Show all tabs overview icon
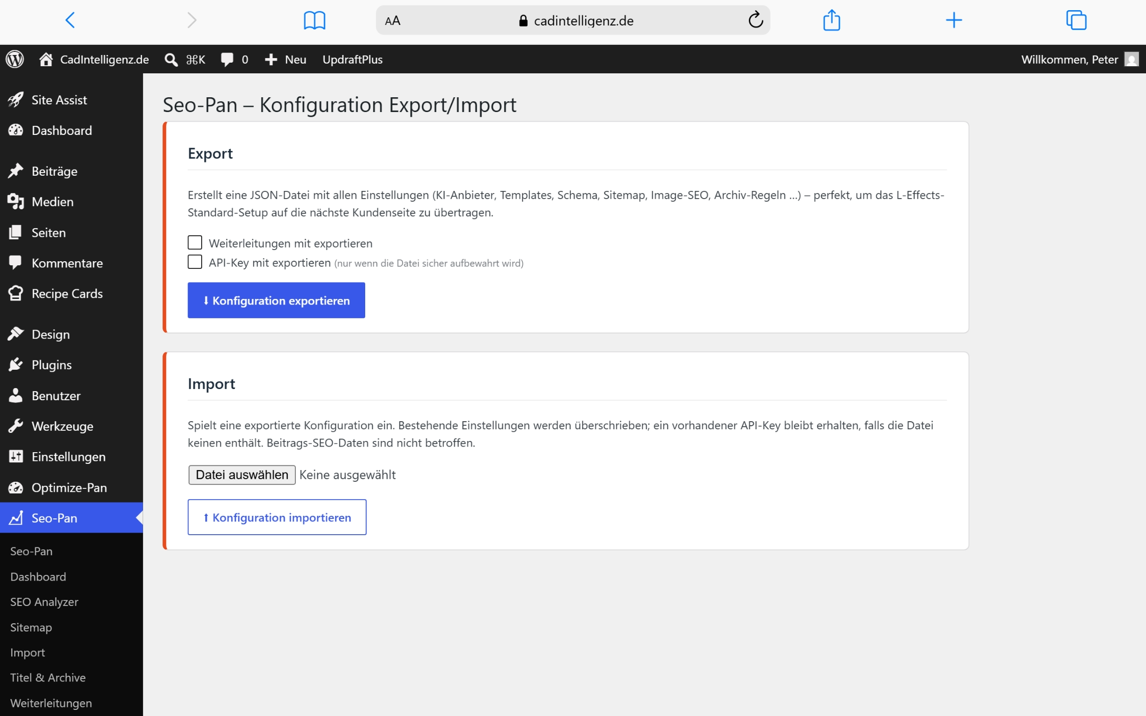 (1076, 20)
